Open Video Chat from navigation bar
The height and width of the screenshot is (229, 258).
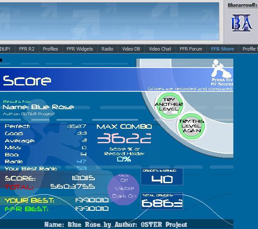(x=160, y=49)
